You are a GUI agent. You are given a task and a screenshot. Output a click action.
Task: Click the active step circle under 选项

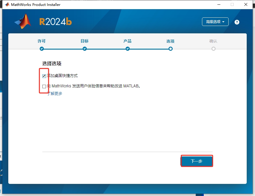pyautogui.click(x=170, y=49)
